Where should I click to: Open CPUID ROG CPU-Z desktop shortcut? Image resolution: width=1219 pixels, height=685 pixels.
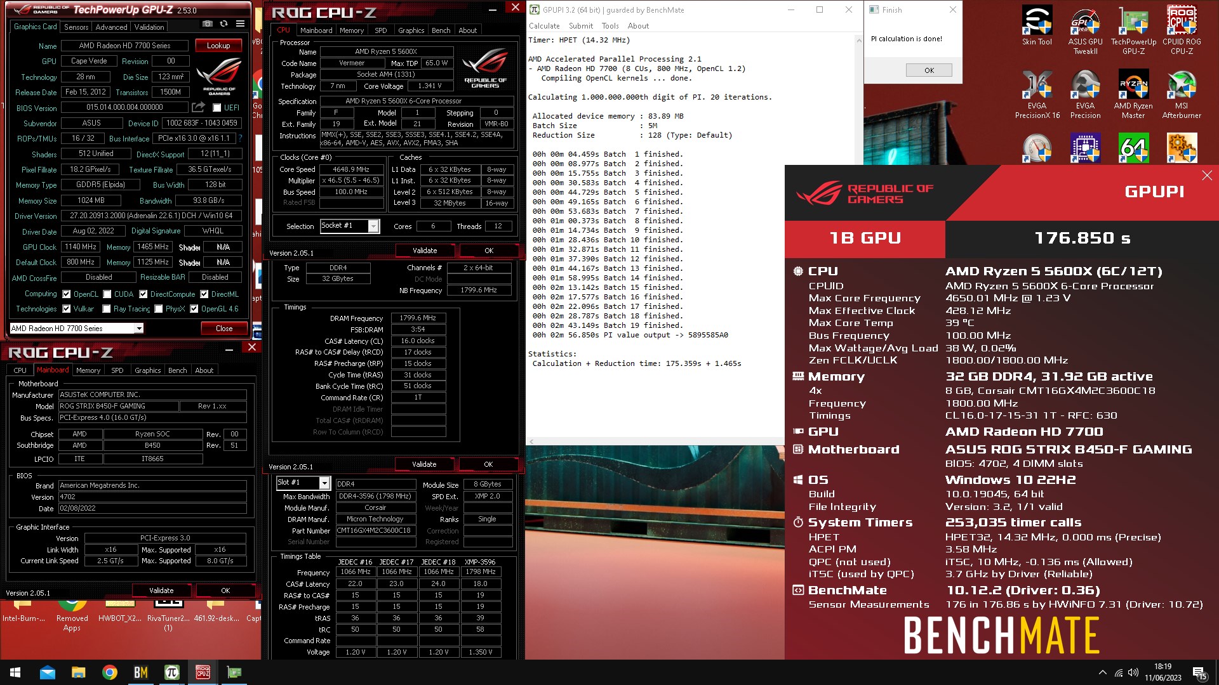click(x=1182, y=30)
